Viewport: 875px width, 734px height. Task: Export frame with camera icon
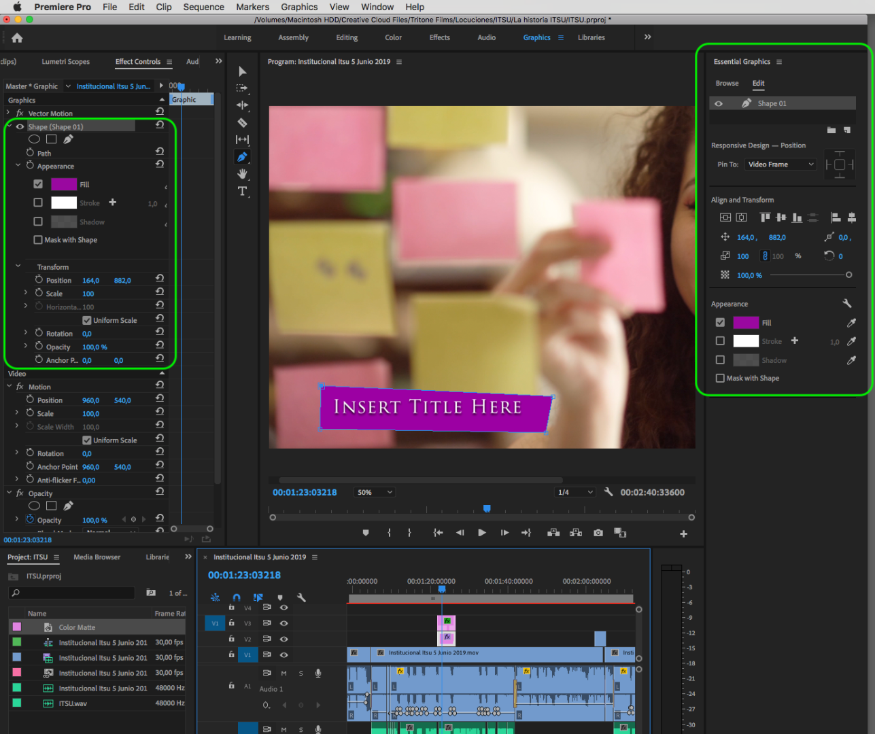tap(598, 533)
